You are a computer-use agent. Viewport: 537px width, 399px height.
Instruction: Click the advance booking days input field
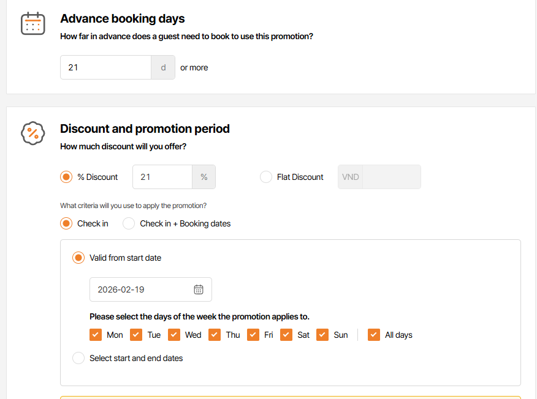(x=105, y=67)
